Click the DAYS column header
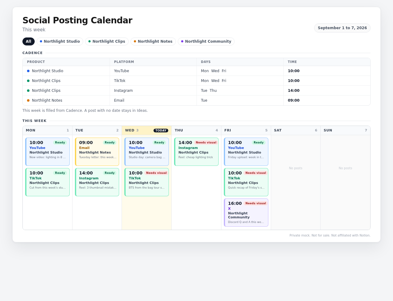This screenshot has height=301, width=393. (240, 62)
